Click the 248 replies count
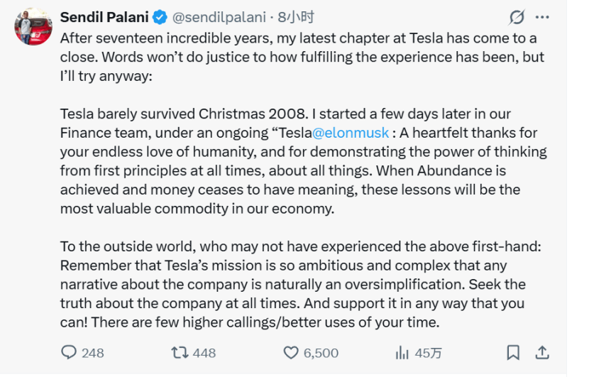The width and height of the screenshot is (589, 377). pos(92,353)
